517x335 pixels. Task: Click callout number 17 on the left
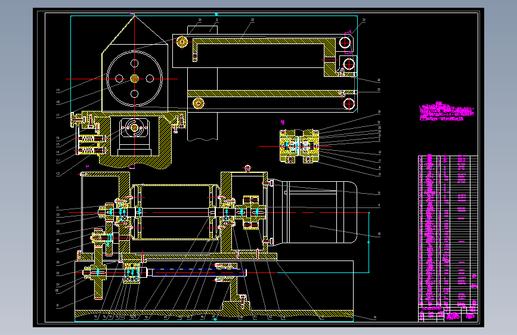[x=58, y=116]
